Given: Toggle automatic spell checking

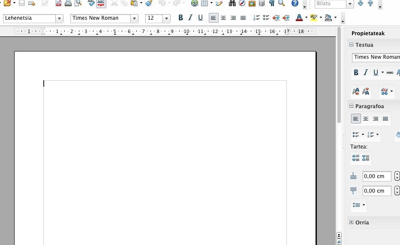Looking at the screenshot, I should [x=101, y=3].
